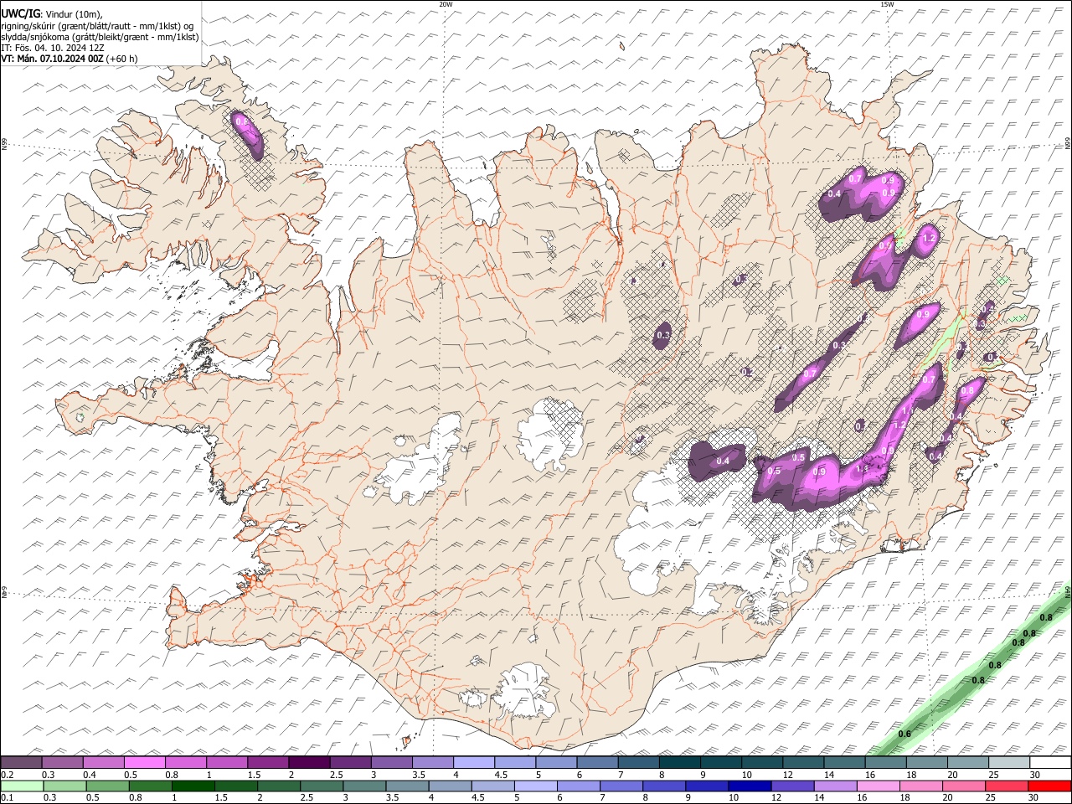Click the '1.3' snowfall value on the map
Viewport: 1072px width, 804px height.
click(863, 469)
